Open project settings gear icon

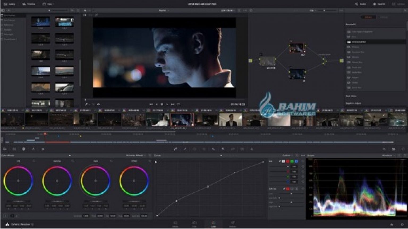coord(402,224)
